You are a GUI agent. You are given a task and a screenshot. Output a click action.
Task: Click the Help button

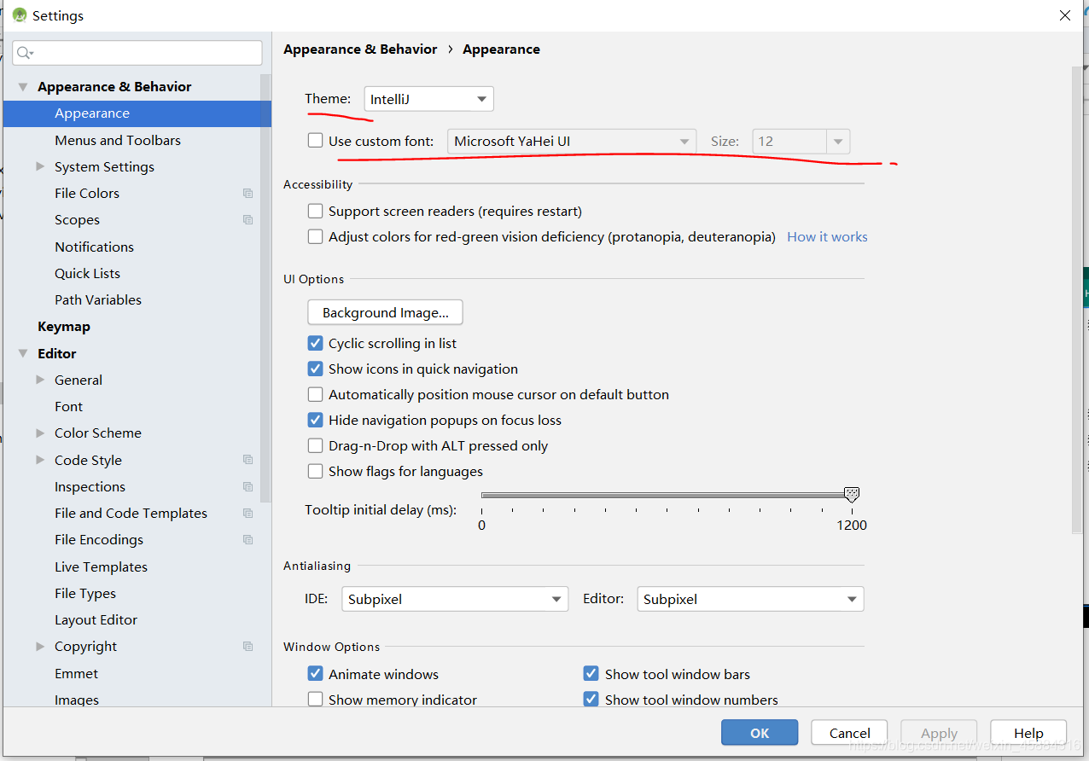pos(1028,733)
